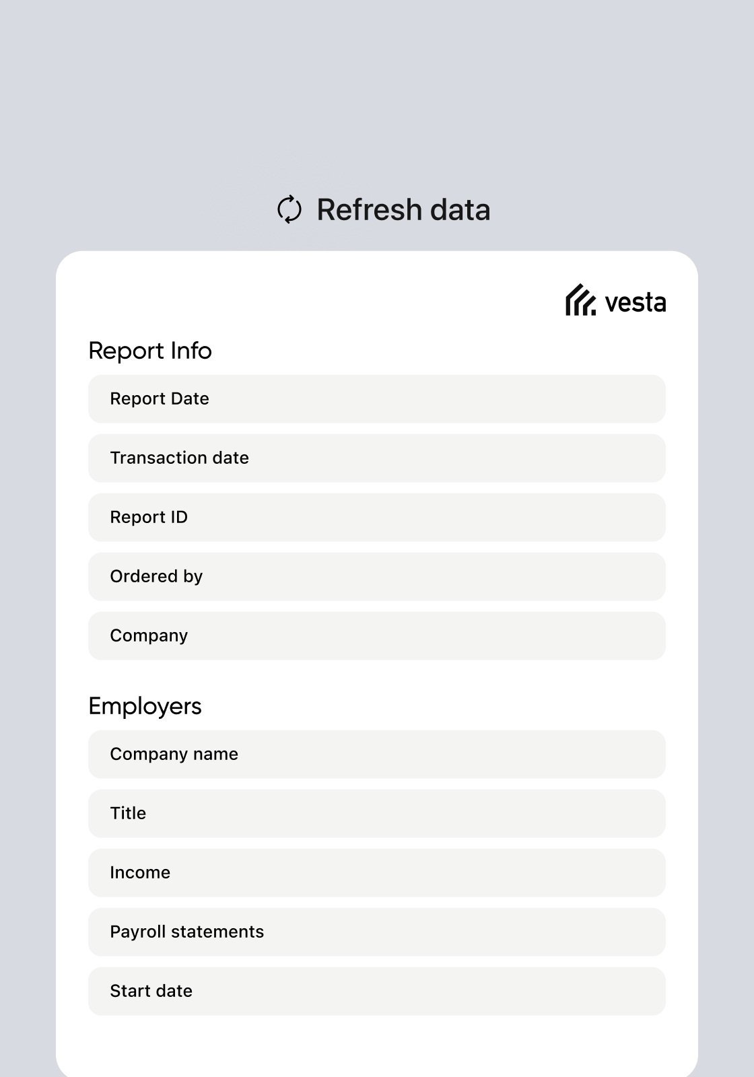The height and width of the screenshot is (1077, 754).
Task: Select the Income field
Action: 376,873
